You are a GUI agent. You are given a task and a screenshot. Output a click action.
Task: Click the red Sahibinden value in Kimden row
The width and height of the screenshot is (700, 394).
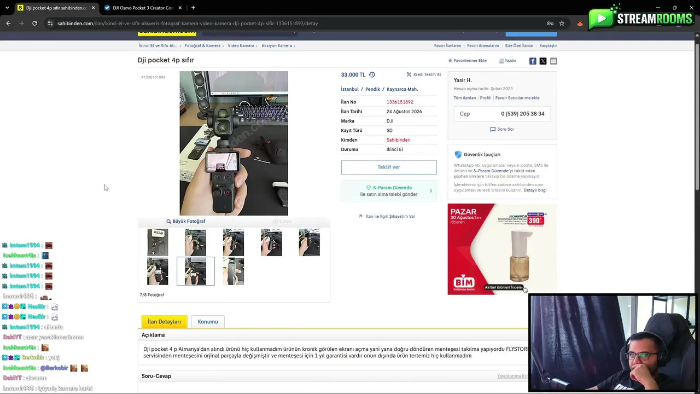coord(398,140)
